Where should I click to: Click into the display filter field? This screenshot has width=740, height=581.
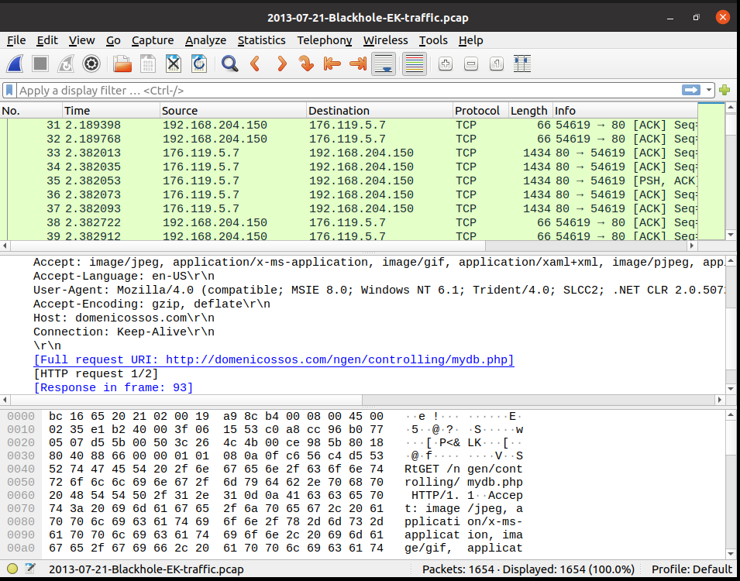click(x=347, y=90)
